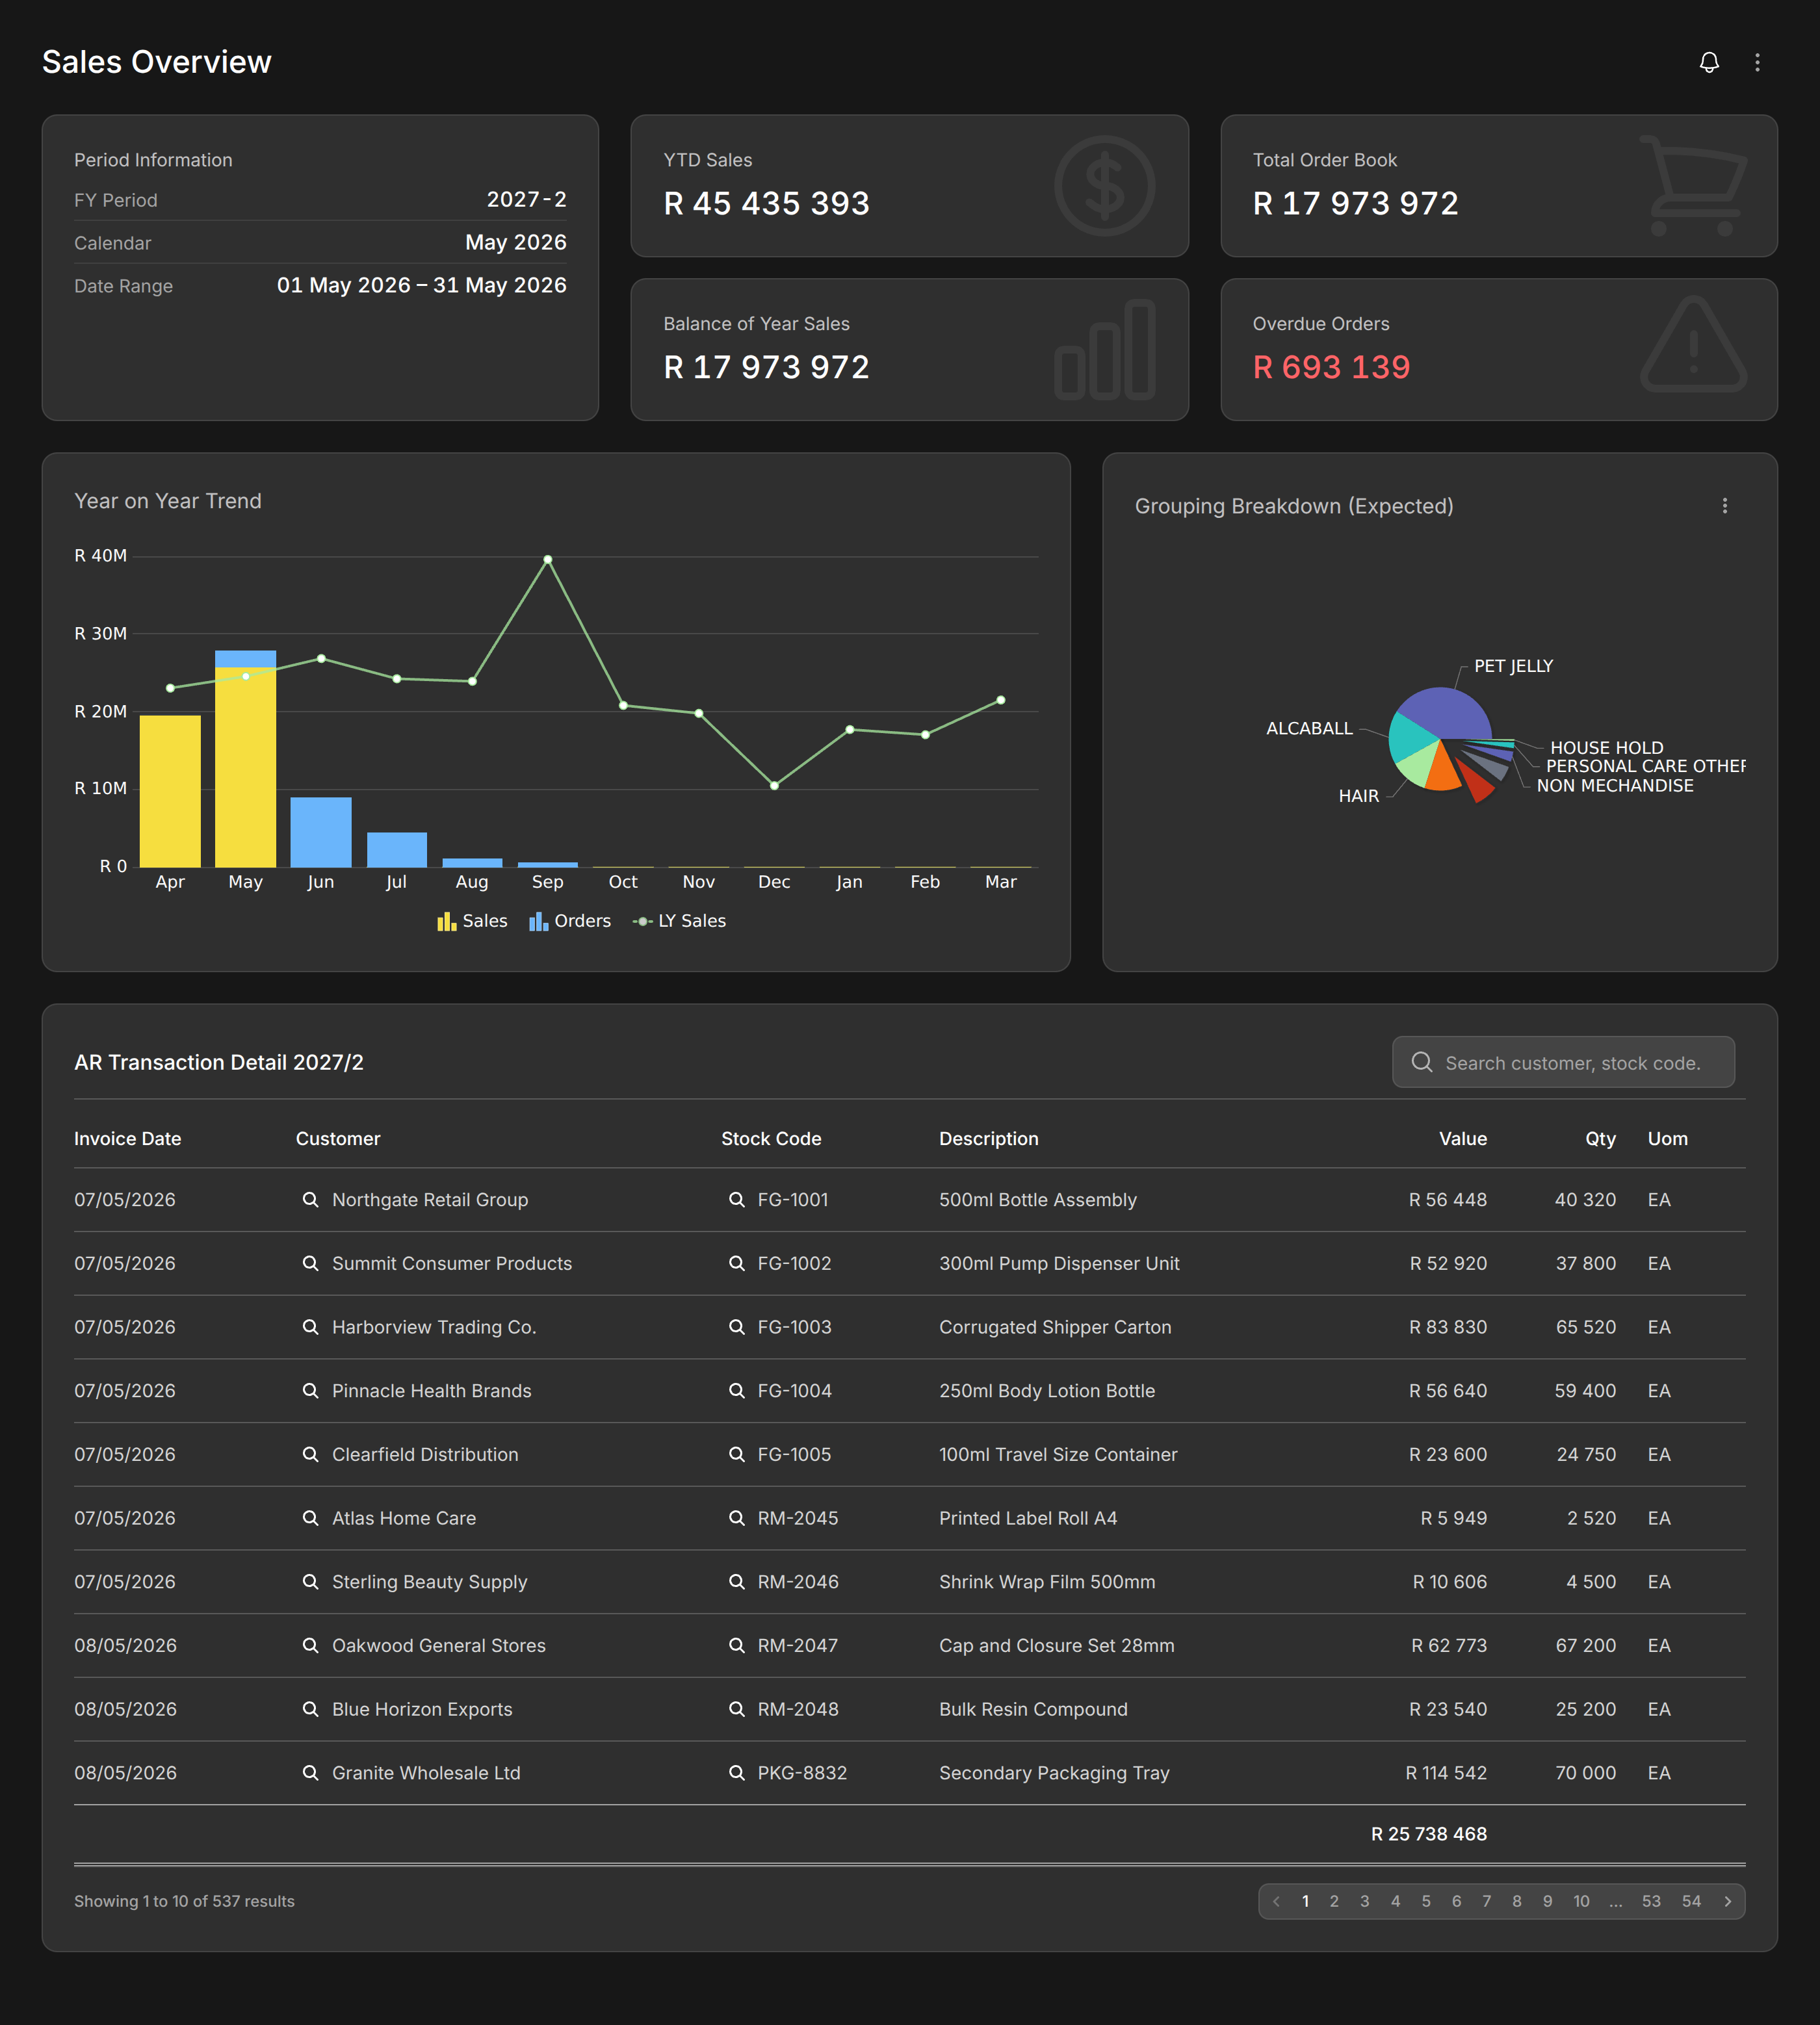Open the YTD Sales card
The image size is (1820, 2025).
pyautogui.click(x=909, y=186)
